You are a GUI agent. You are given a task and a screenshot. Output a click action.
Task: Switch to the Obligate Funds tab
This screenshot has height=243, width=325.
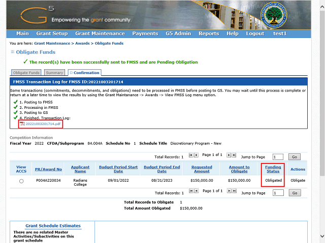point(26,73)
